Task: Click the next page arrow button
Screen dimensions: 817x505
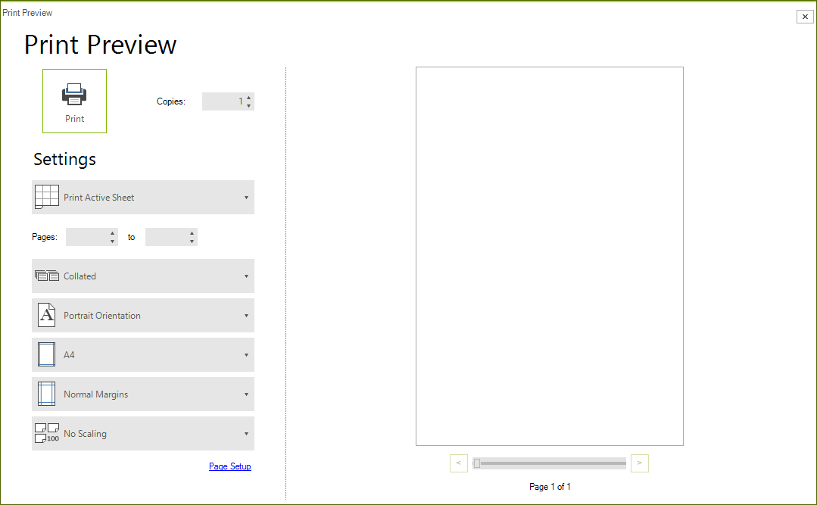Action: click(x=639, y=463)
